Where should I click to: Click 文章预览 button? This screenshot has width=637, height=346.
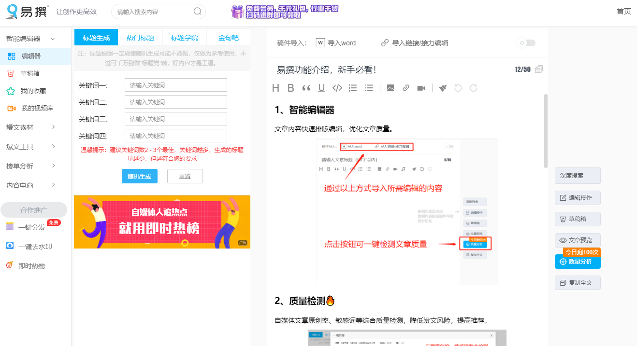coord(578,240)
